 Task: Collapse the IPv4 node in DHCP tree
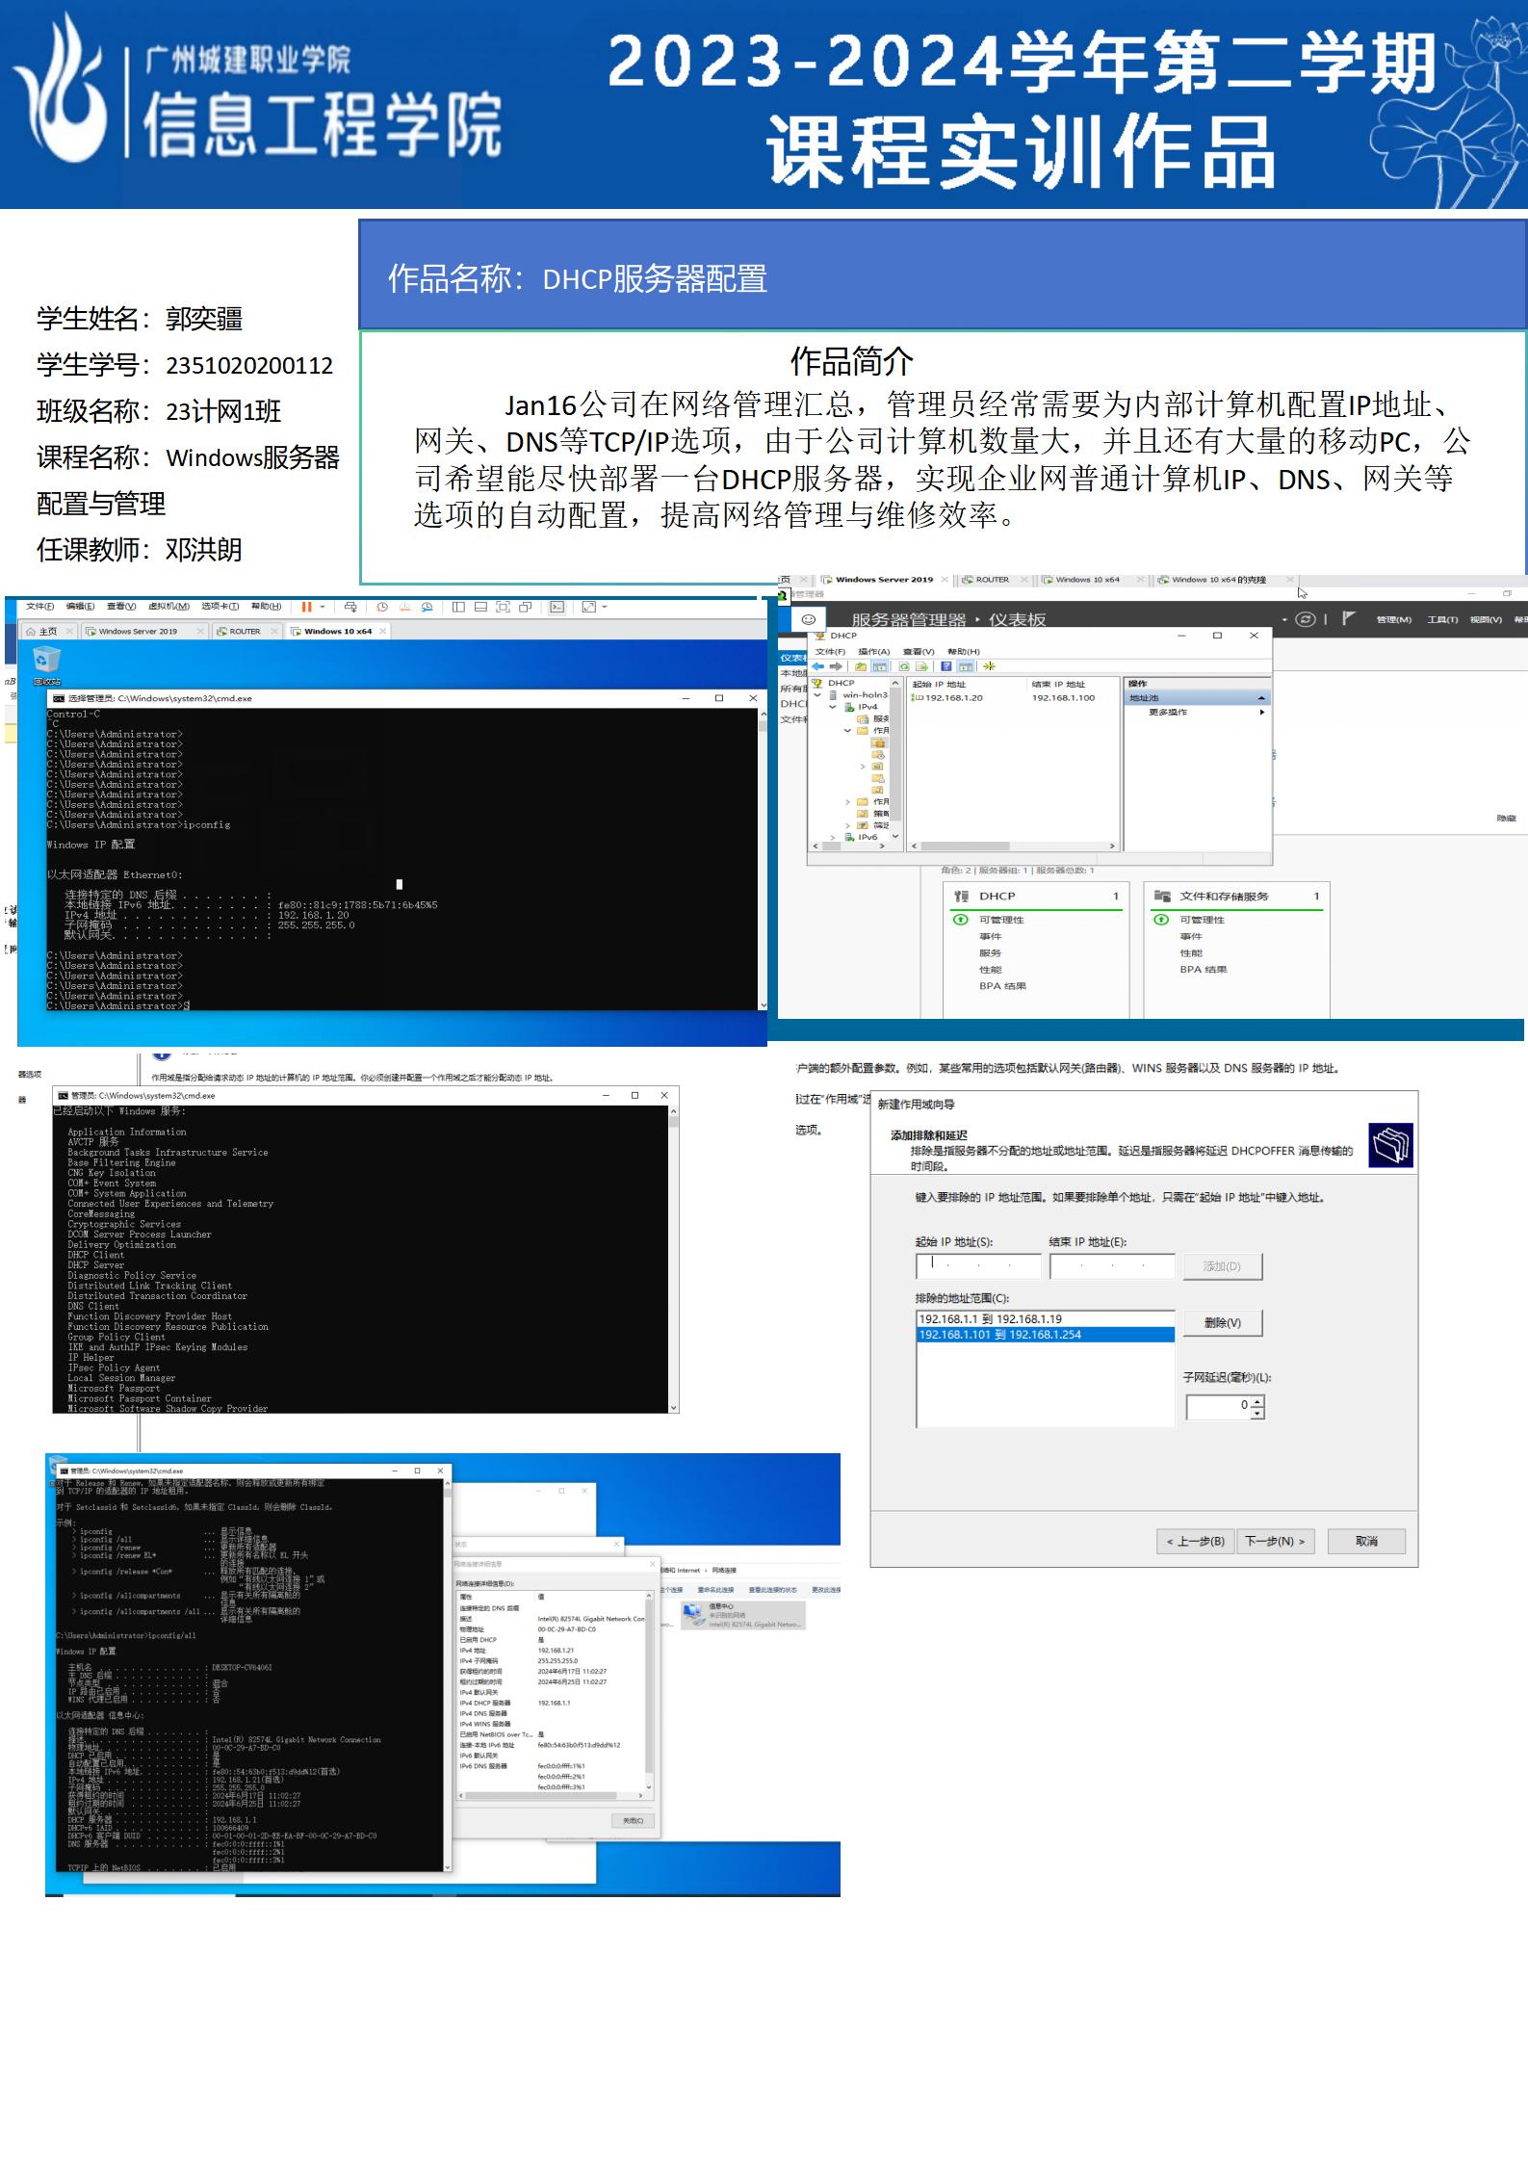pos(834,707)
